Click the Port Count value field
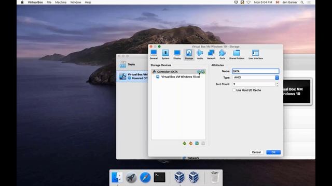Image resolution: width=332 pixels, height=186 pixels. pyautogui.click(x=254, y=84)
